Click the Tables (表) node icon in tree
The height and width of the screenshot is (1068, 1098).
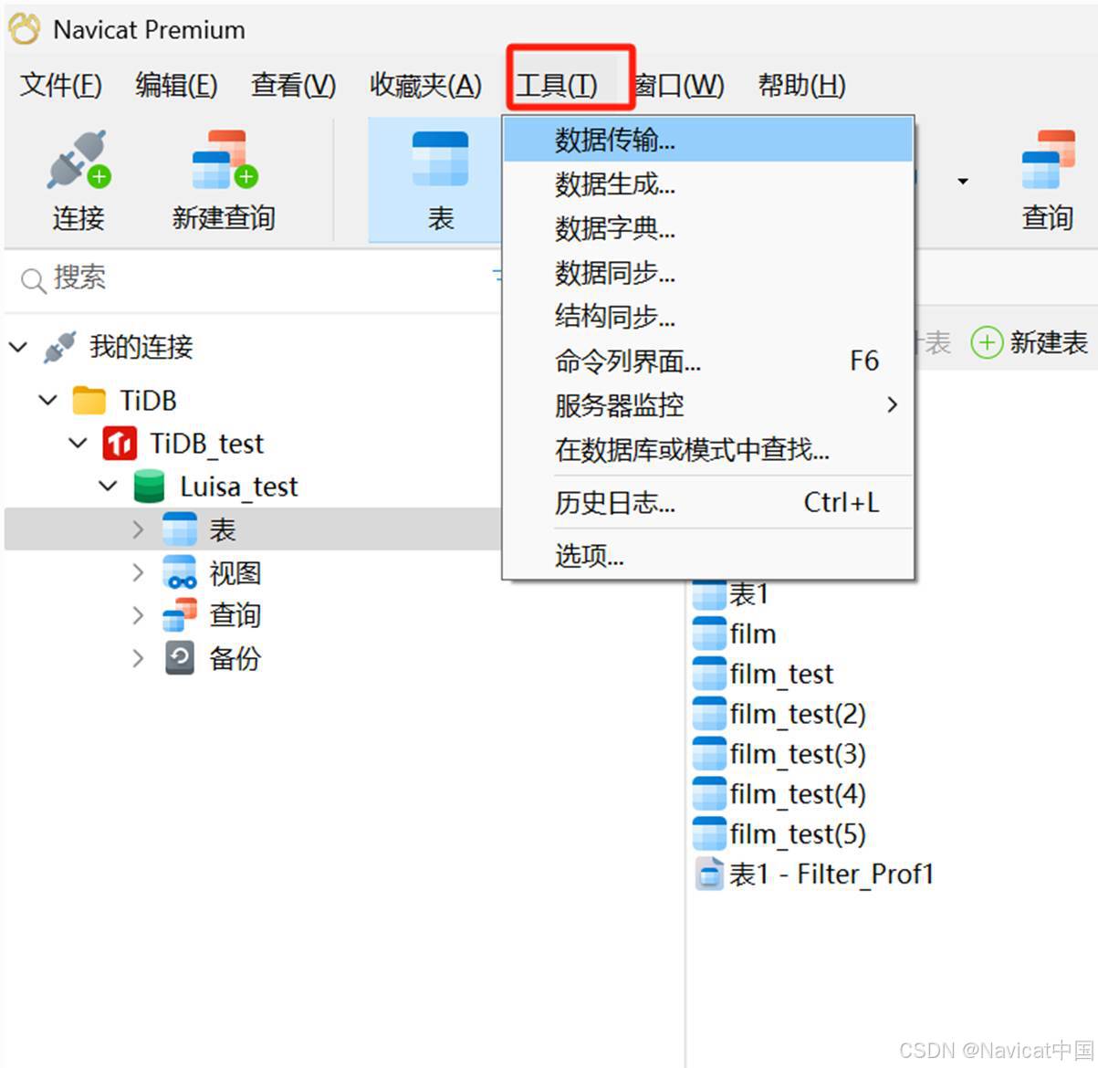[180, 529]
